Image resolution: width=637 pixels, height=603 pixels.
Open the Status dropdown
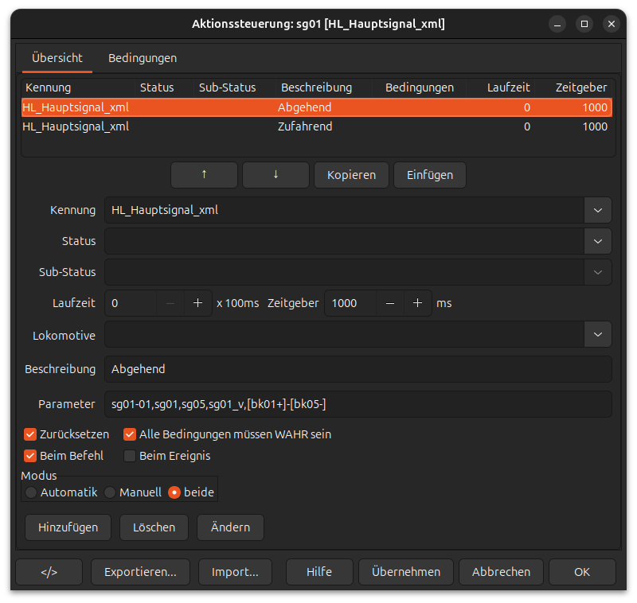point(597,241)
